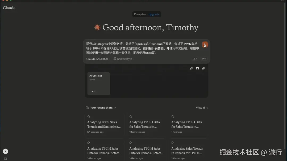Toggle the sidebar panel icon at bottom left

click(x=6, y=159)
